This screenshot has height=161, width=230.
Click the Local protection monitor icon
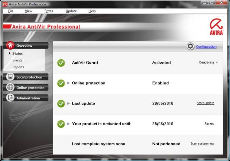tap(10, 77)
